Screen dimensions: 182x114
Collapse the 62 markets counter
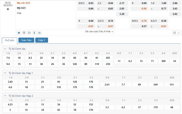point(177,33)
